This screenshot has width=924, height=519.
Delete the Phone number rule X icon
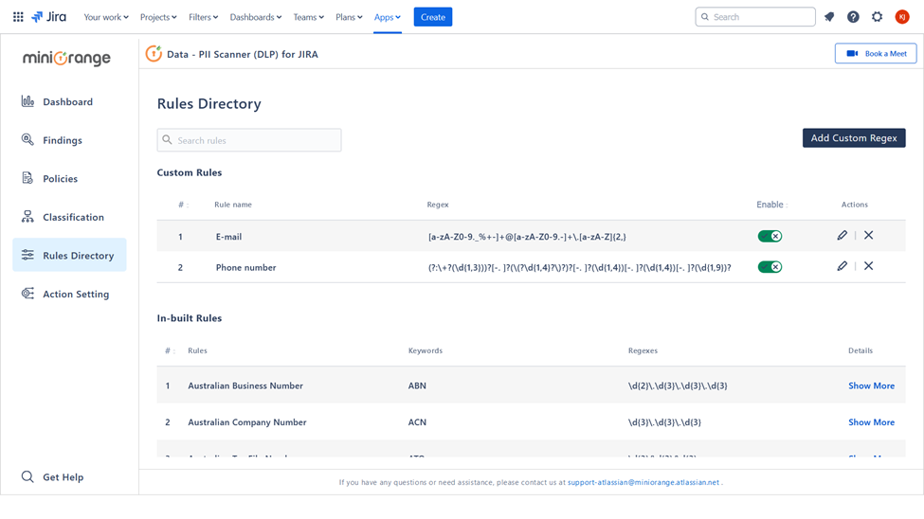pyautogui.click(x=869, y=266)
